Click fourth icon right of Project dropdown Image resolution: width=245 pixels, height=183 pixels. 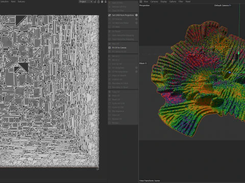coord(106,2)
